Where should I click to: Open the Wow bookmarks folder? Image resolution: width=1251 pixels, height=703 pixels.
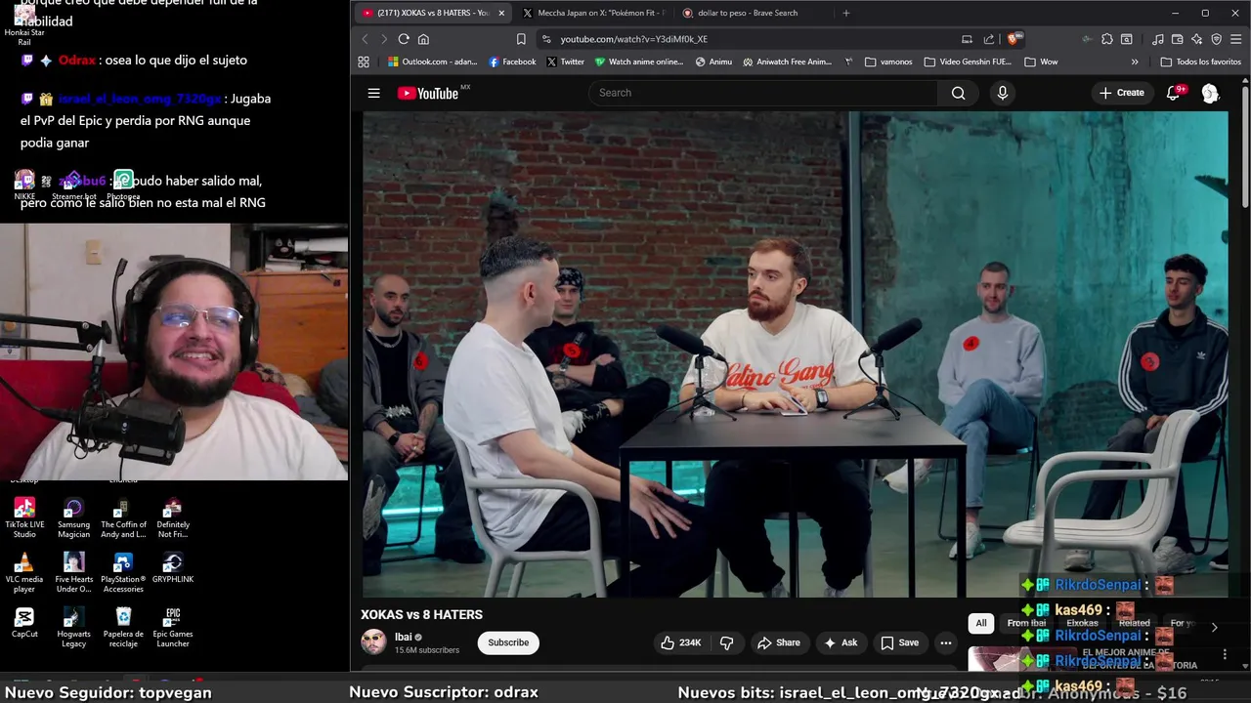pyautogui.click(x=1041, y=62)
